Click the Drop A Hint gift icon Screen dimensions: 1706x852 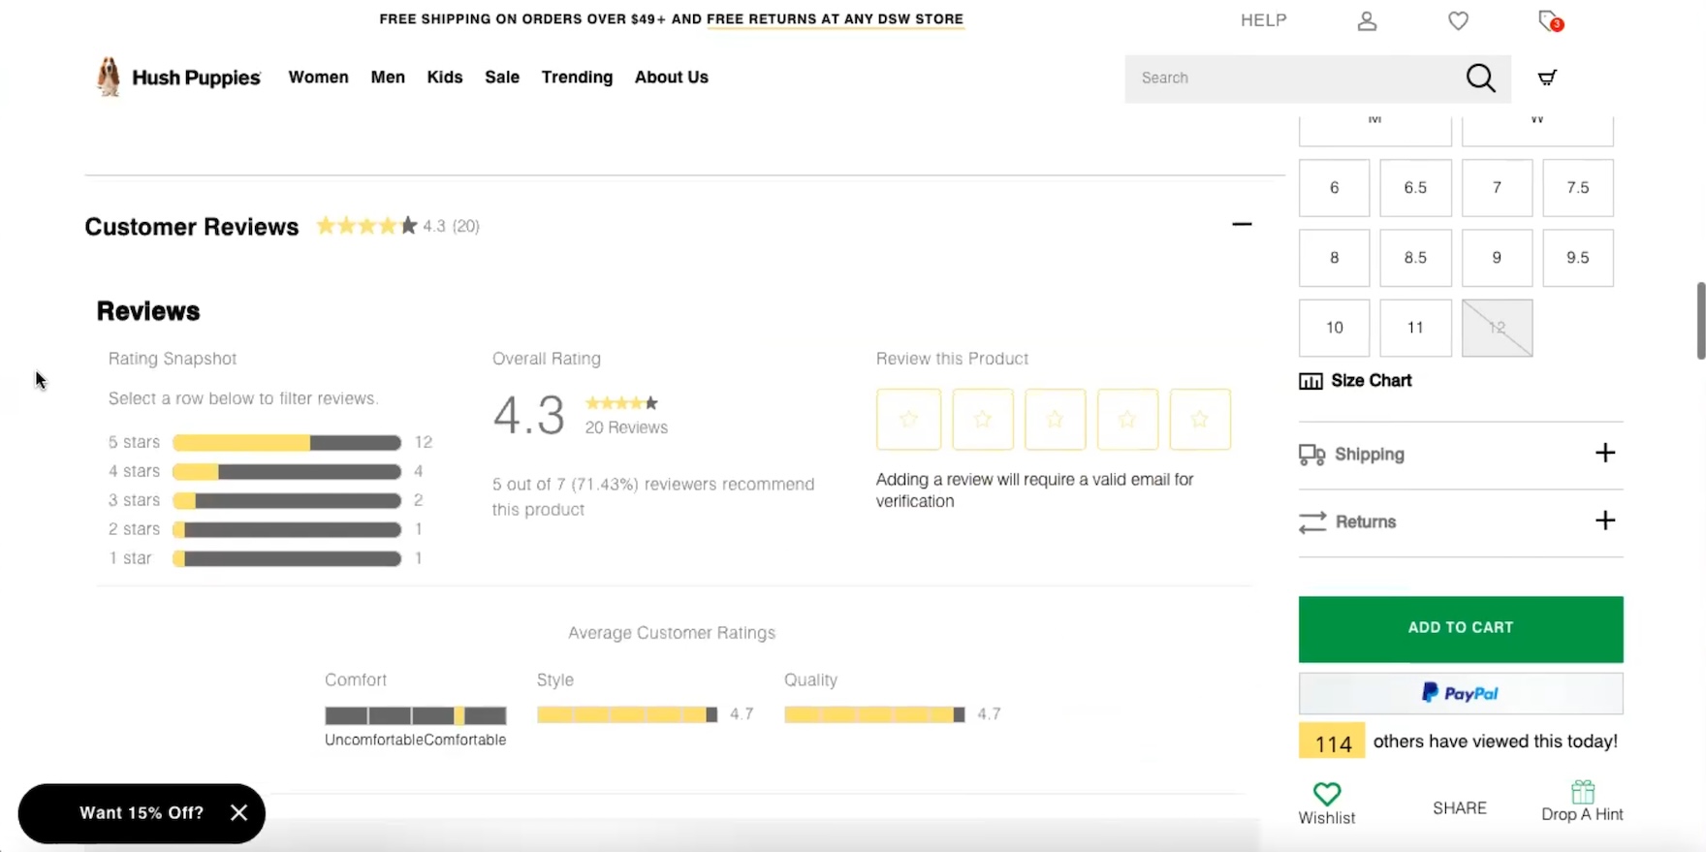(x=1582, y=792)
